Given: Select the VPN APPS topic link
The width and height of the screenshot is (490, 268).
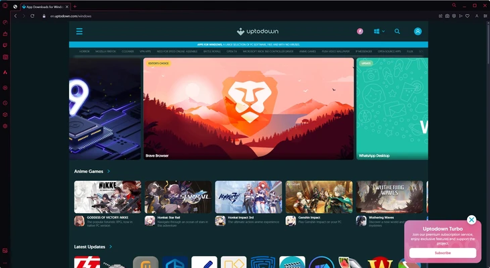Looking at the screenshot, I should point(145,52).
